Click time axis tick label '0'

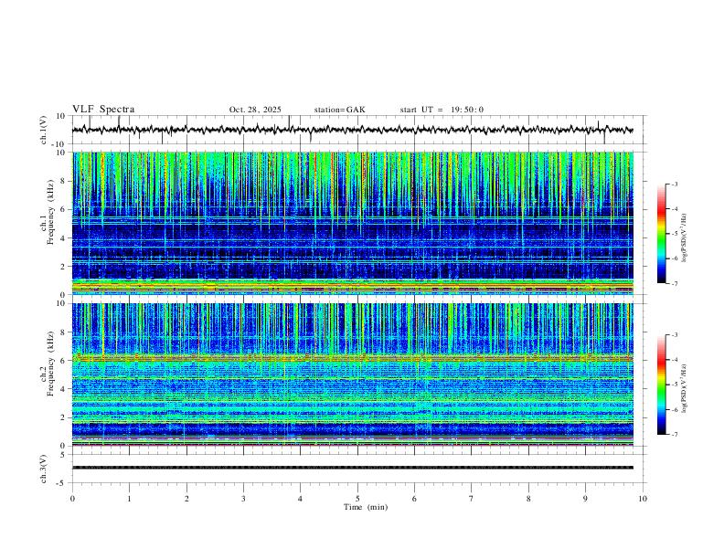click(x=72, y=499)
